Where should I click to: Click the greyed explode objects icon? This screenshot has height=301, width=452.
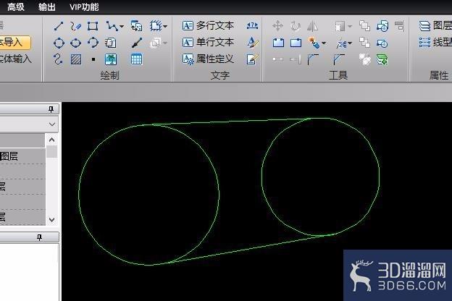coord(365,59)
